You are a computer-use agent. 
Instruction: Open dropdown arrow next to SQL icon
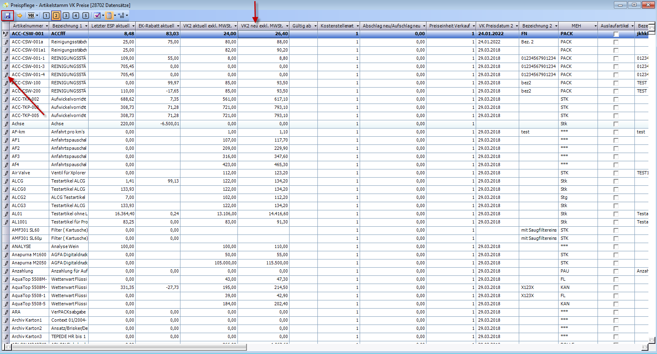click(x=37, y=16)
